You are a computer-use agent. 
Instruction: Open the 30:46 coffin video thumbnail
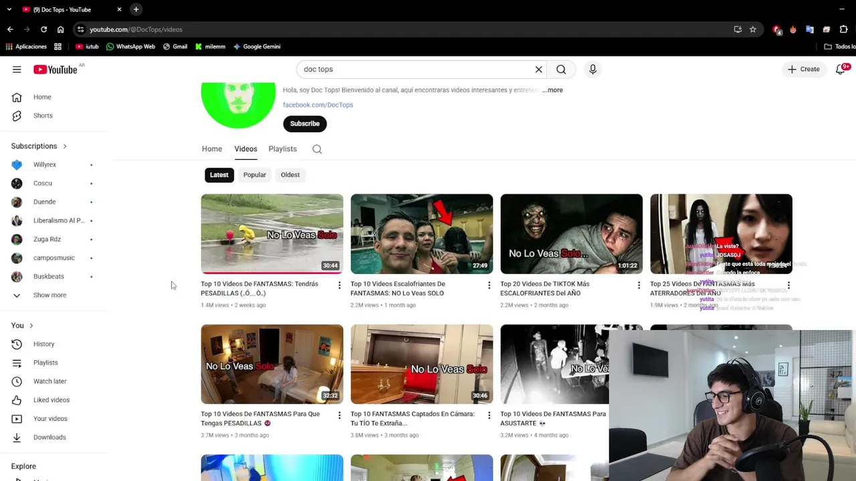[x=422, y=364]
